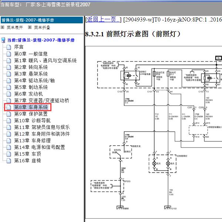Open 第5章 制动系统

pyautogui.click(x=31, y=87)
